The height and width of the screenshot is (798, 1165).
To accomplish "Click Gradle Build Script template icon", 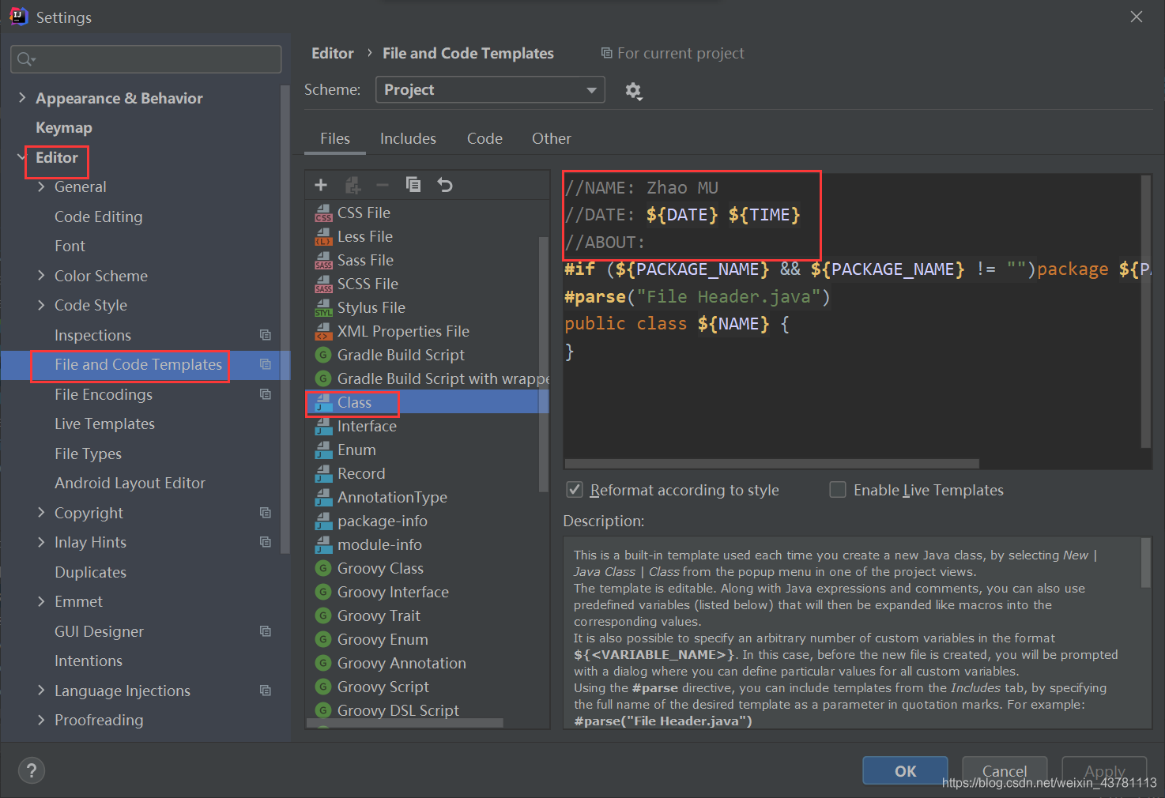I will [322, 355].
